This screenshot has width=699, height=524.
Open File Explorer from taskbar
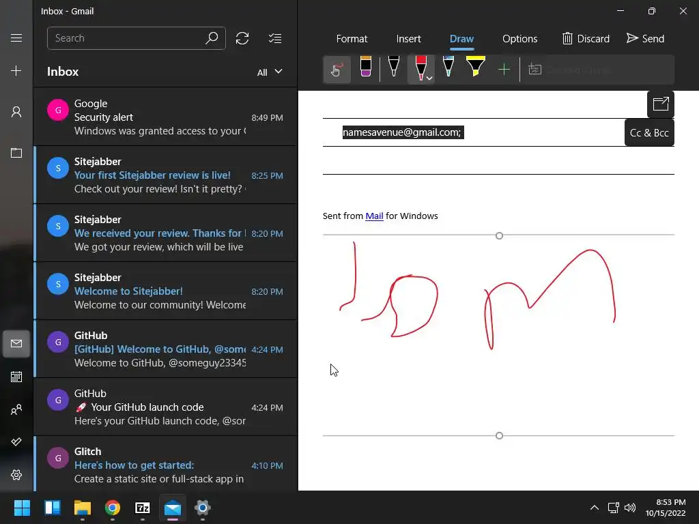coord(83,508)
